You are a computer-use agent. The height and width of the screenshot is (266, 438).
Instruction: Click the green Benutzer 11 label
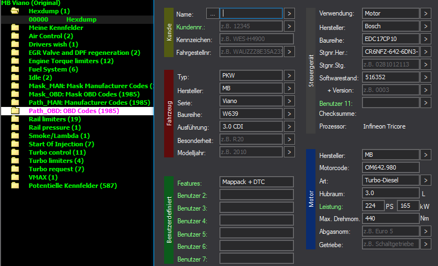pyautogui.click(x=336, y=104)
